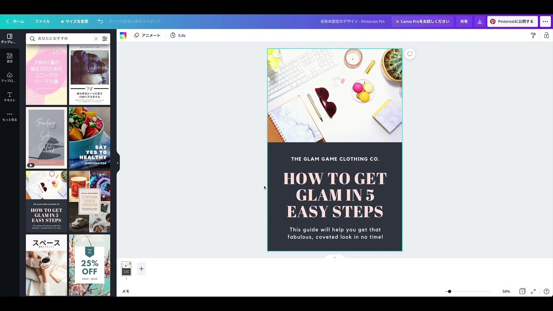The width and height of the screenshot is (553, 311).
Task: Open the three-dots more menu
Action: click(545, 21)
